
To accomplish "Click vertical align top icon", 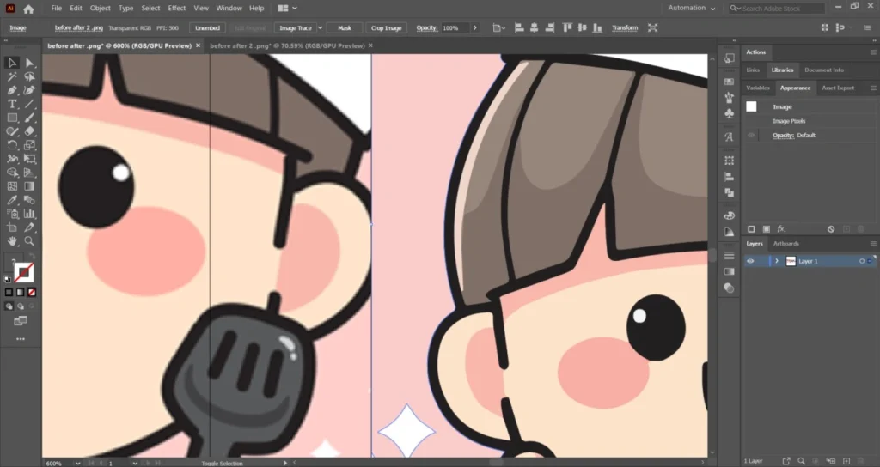I will pos(567,27).
